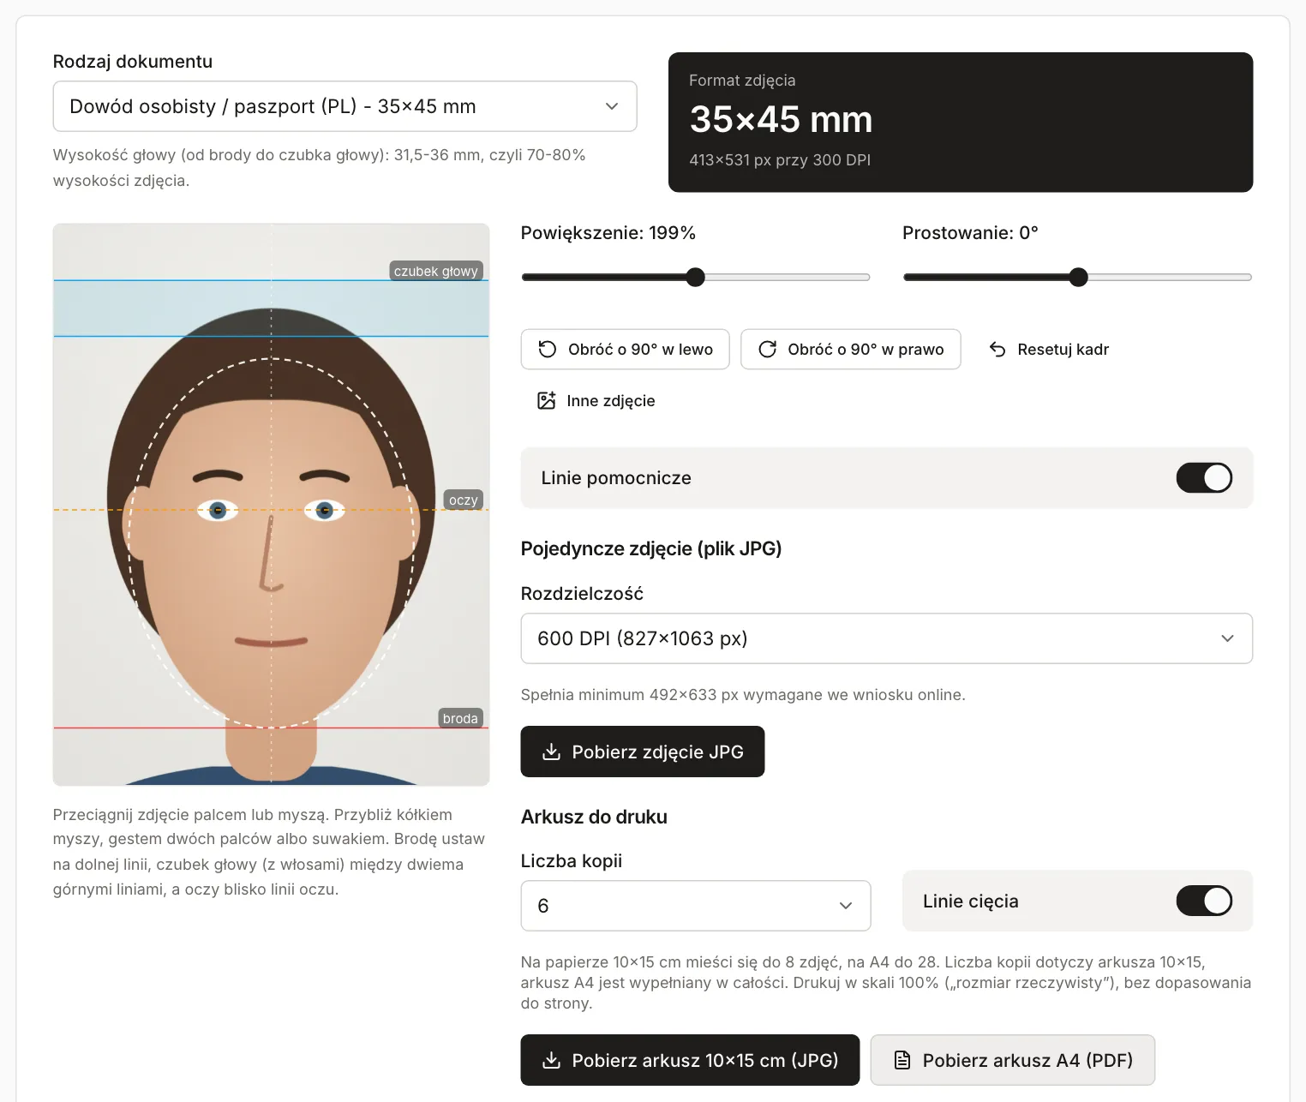Image resolution: width=1306 pixels, height=1102 pixels.
Task: Click the document icon on Pobierz arkusz A4
Action: (902, 1060)
